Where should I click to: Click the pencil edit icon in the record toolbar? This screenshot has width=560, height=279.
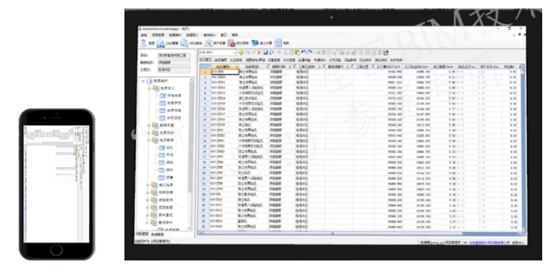click(x=254, y=53)
